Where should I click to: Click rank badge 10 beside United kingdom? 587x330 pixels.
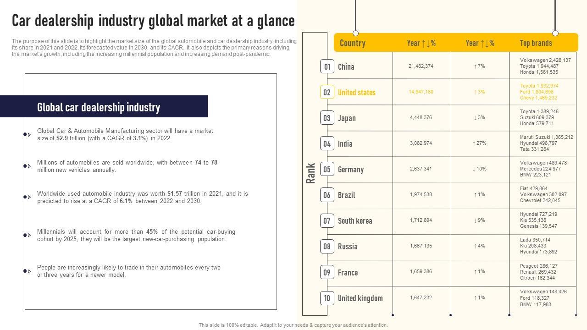(x=327, y=298)
